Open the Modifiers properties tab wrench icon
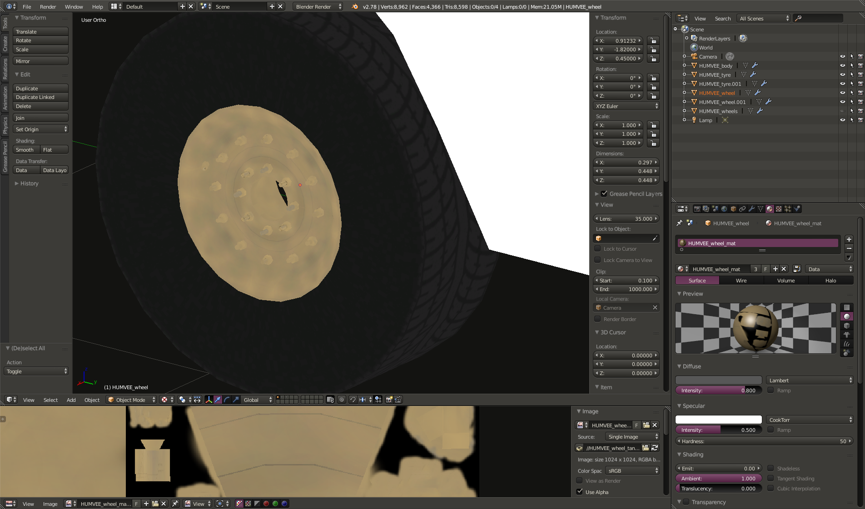865x509 pixels. click(x=751, y=209)
